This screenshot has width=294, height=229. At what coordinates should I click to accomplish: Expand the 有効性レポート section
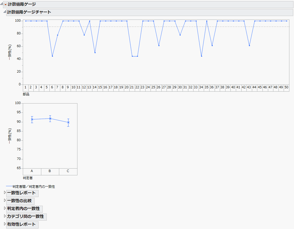coord(5,224)
